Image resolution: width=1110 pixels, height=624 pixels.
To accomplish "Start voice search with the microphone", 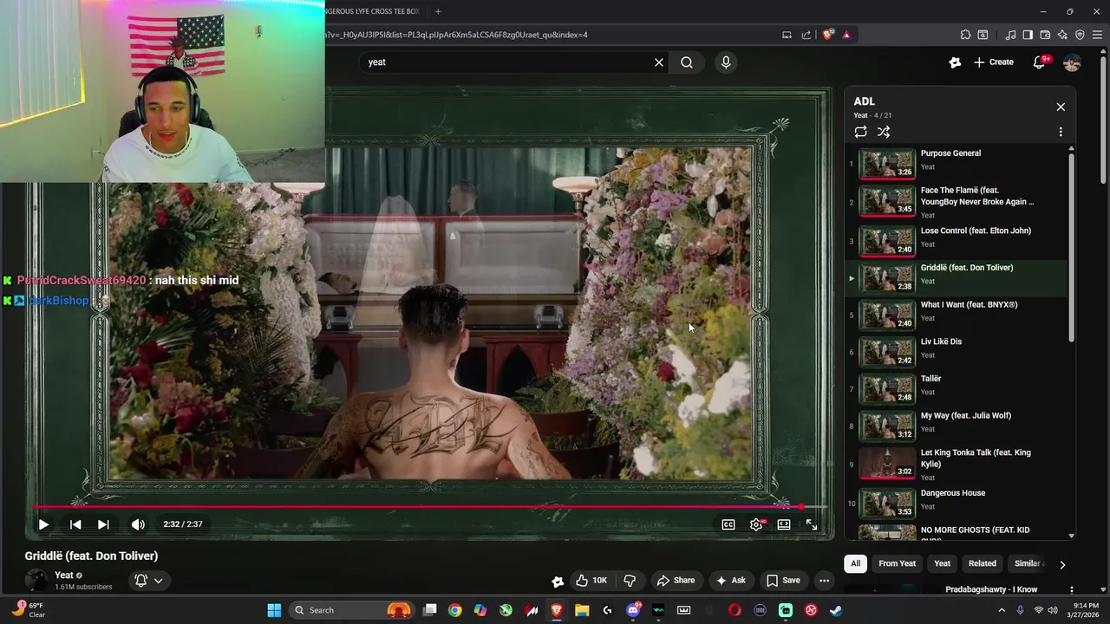I will pos(726,62).
